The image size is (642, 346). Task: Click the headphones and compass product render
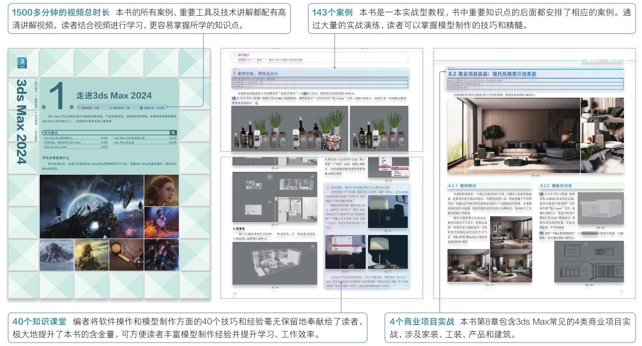click(127, 255)
